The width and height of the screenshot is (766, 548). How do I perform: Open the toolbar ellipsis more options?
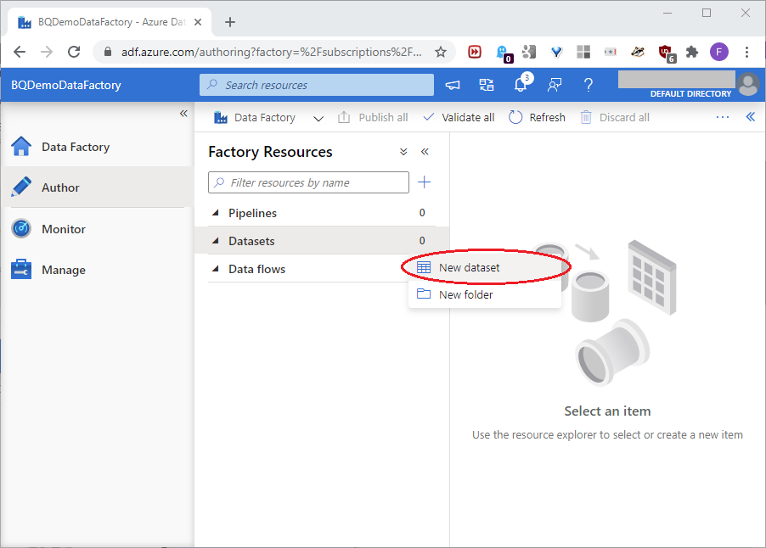723,117
